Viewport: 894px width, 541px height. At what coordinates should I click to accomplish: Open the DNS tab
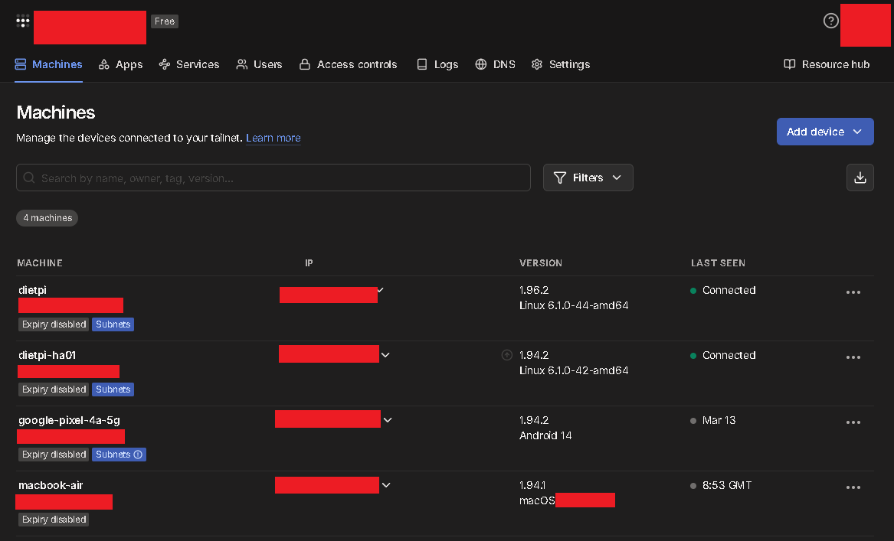point(495,64)
